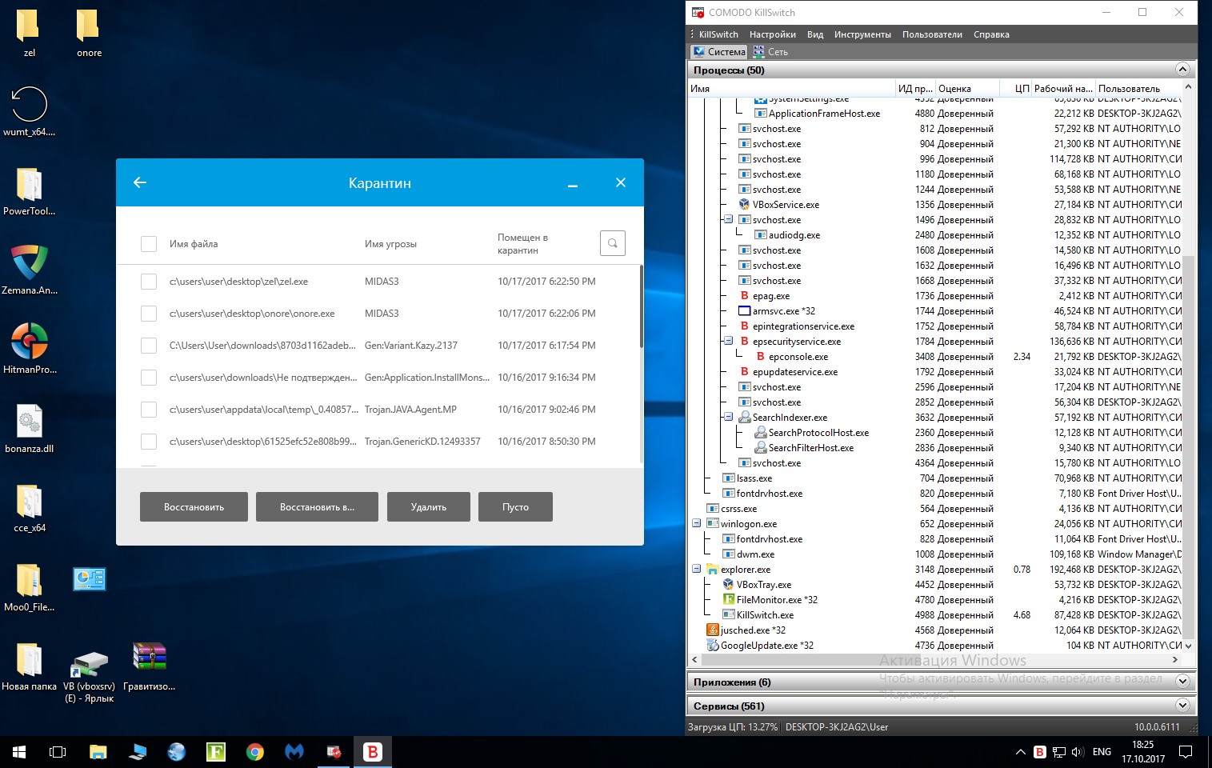1212x768 pixels.
Task: Tick the checkbox for onore.exe entry
Action: click(x=149, y=314)
